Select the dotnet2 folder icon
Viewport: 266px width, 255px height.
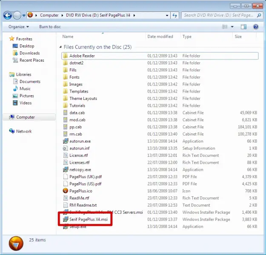click(65, 63)
